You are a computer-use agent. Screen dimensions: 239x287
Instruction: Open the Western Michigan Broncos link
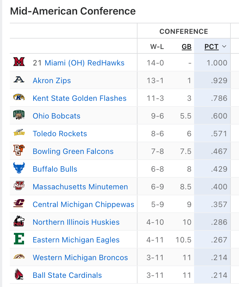point(80,258)
